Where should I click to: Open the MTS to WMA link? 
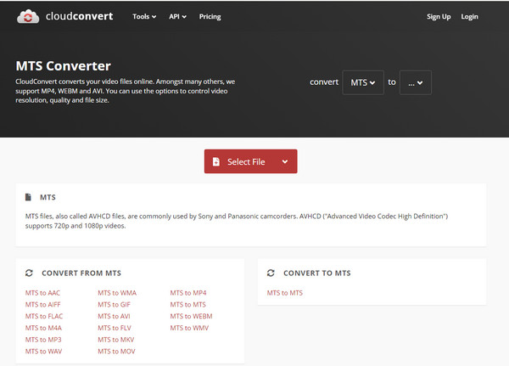[117, 293]
